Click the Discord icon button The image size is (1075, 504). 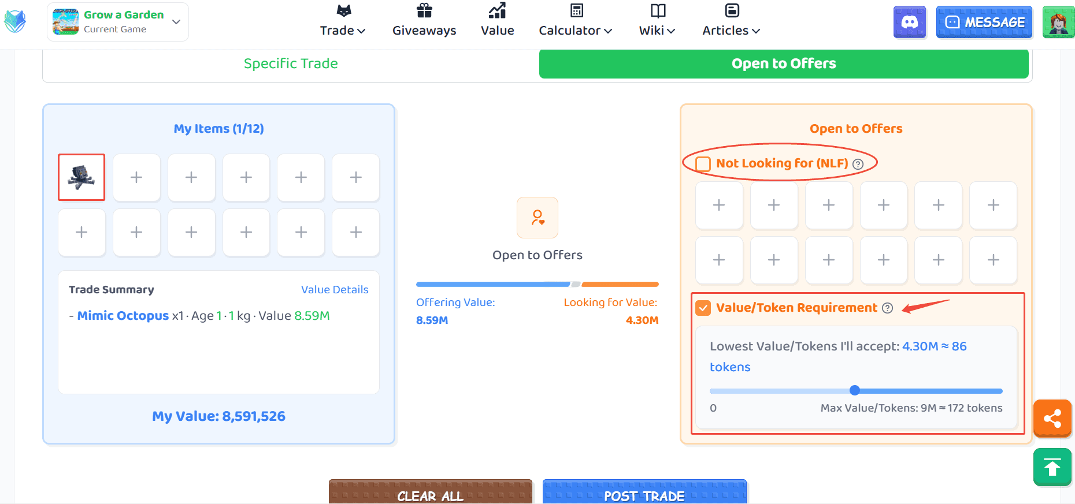(910, 23)
